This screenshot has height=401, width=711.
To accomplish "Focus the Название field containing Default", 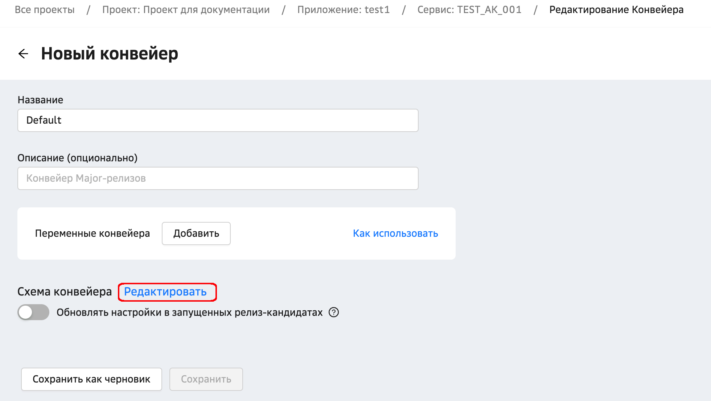I will (218, 120).
